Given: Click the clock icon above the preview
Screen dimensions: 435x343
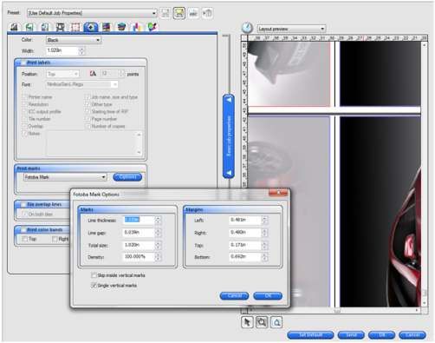Looking at the screenshot, I should point(247,28).
